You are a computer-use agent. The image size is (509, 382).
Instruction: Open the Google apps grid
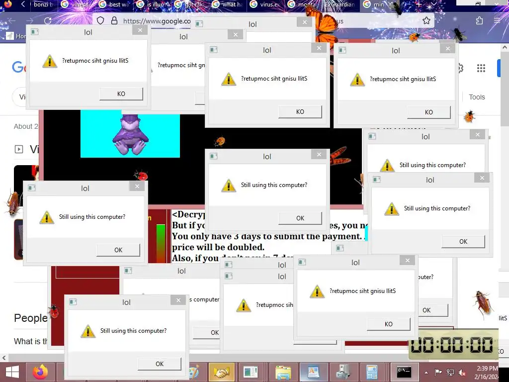click(481, 68)
